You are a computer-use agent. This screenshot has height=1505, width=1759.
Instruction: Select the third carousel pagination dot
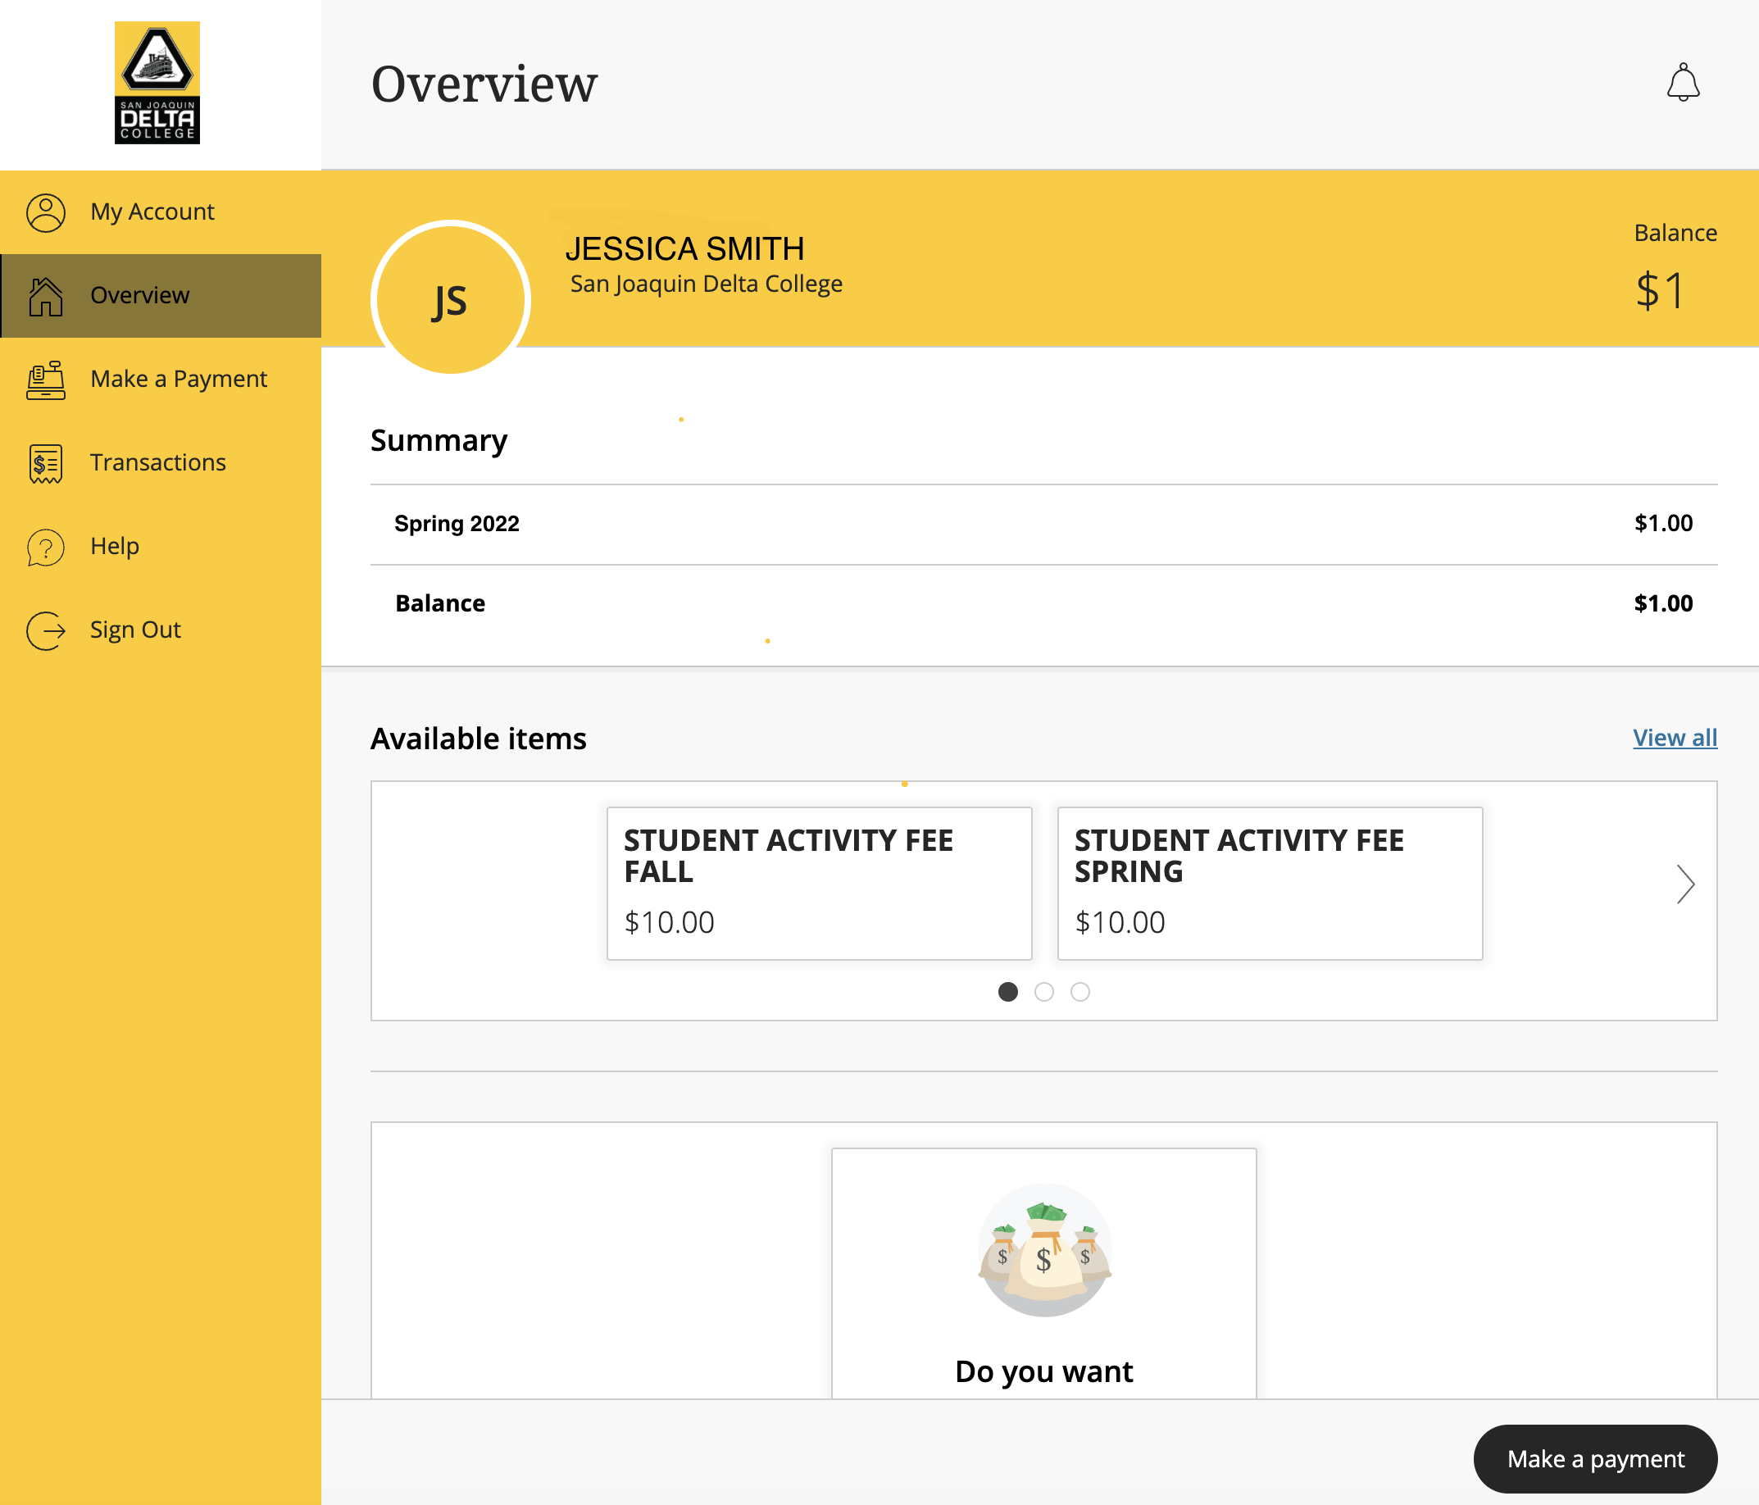tap(1079, 992)
